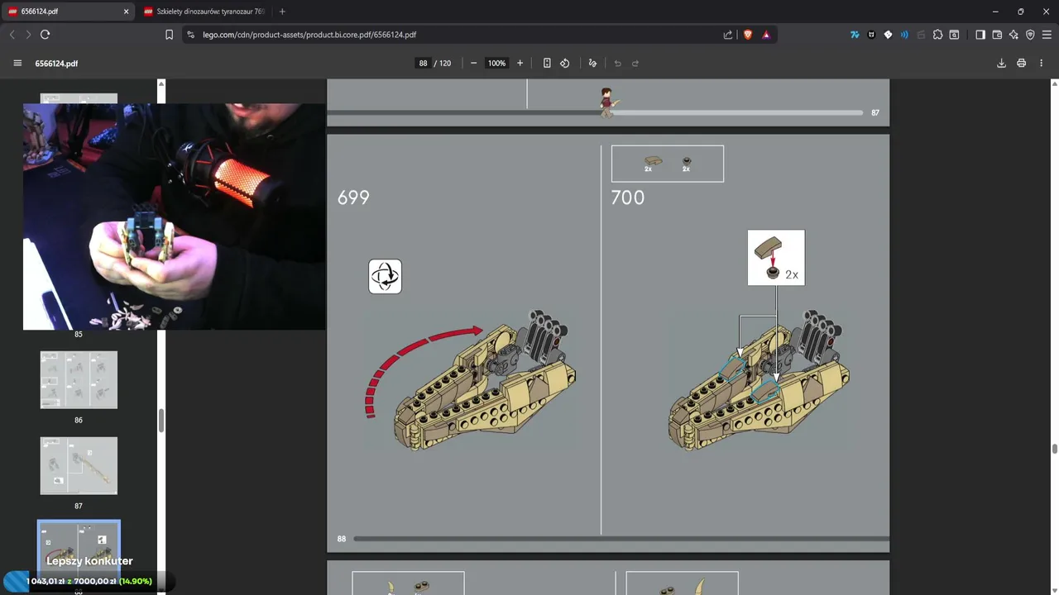Zoom out the PDF with minus button
The height and width of the screenshot is (595, 1059).
pos(473,63)
